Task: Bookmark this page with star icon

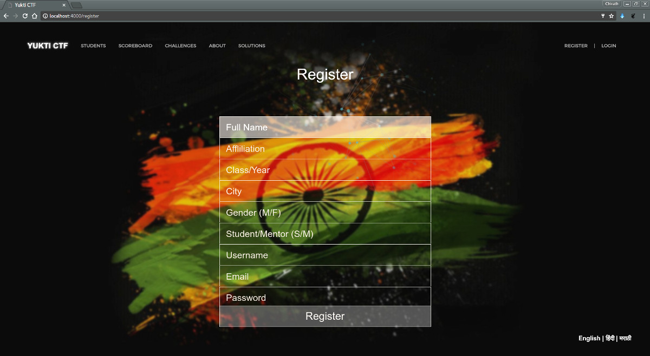Action: point(612,16)
